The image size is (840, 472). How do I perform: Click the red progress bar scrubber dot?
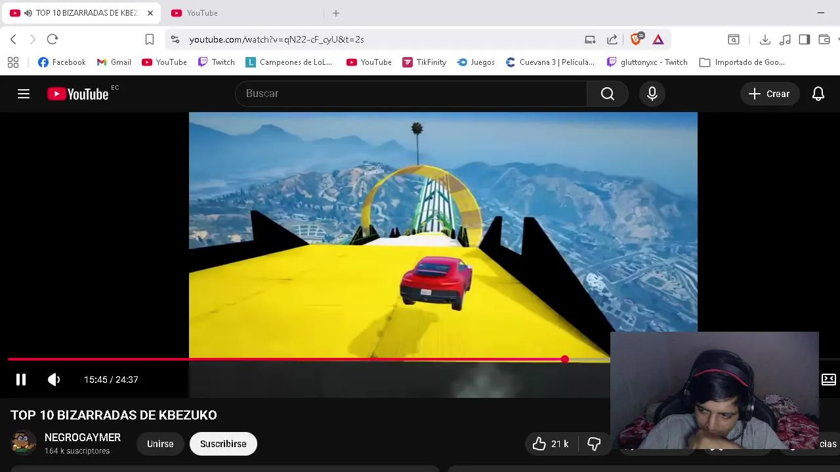click(x=565, y=359)
